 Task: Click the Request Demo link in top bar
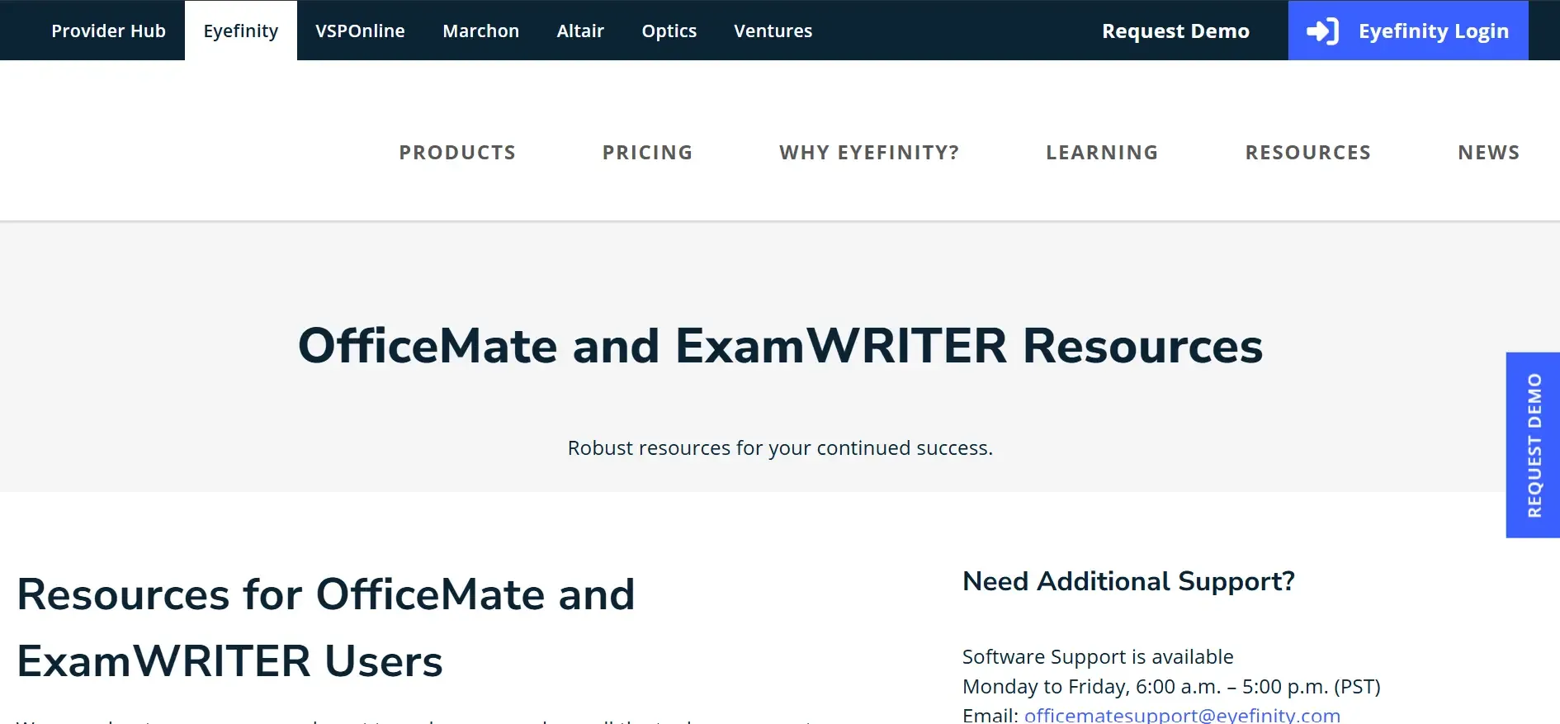point(1175,31)
